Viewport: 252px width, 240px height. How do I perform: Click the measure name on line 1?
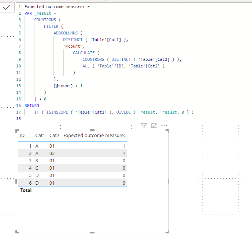coord(55,7)
